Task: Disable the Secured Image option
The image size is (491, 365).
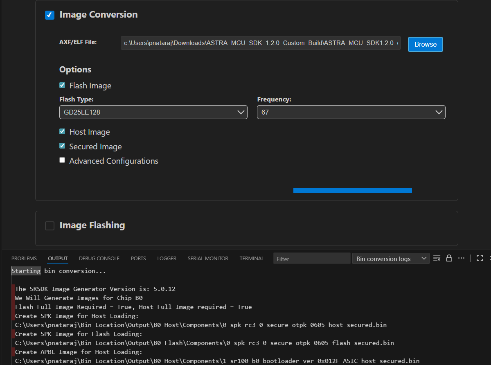Action: (x=62, y=146)
